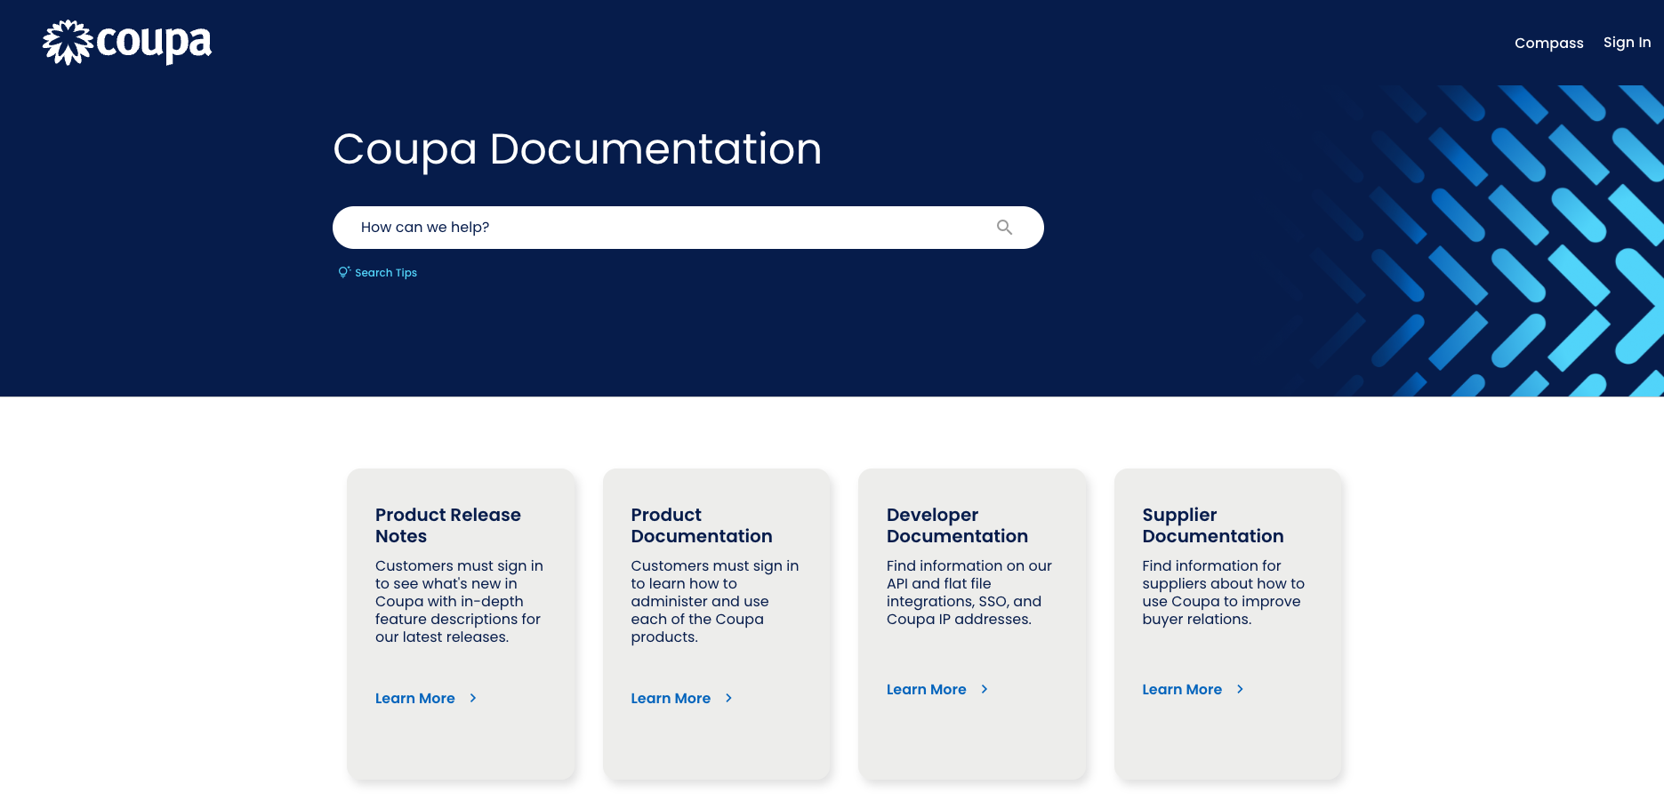Click the lightbulb icon beside Search Tips
The height and width of the screenshot is (801, 1664).
pos(343,272)
